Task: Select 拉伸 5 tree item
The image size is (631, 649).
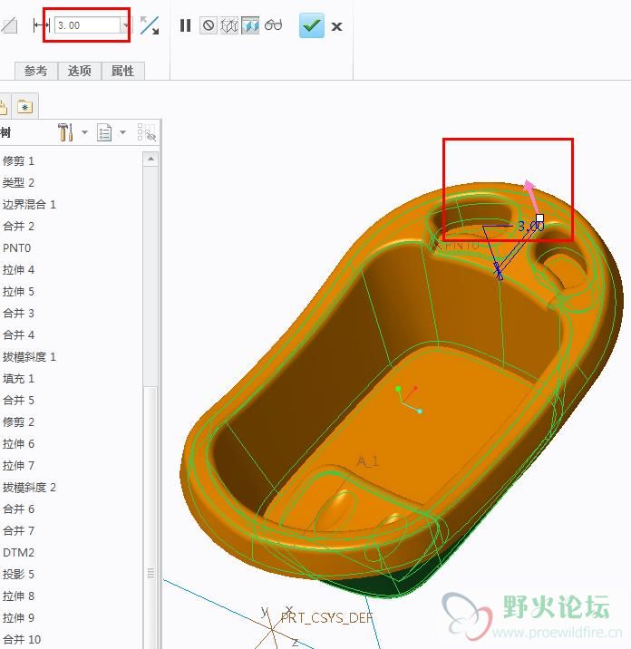Action: click(x=18, y=292)
